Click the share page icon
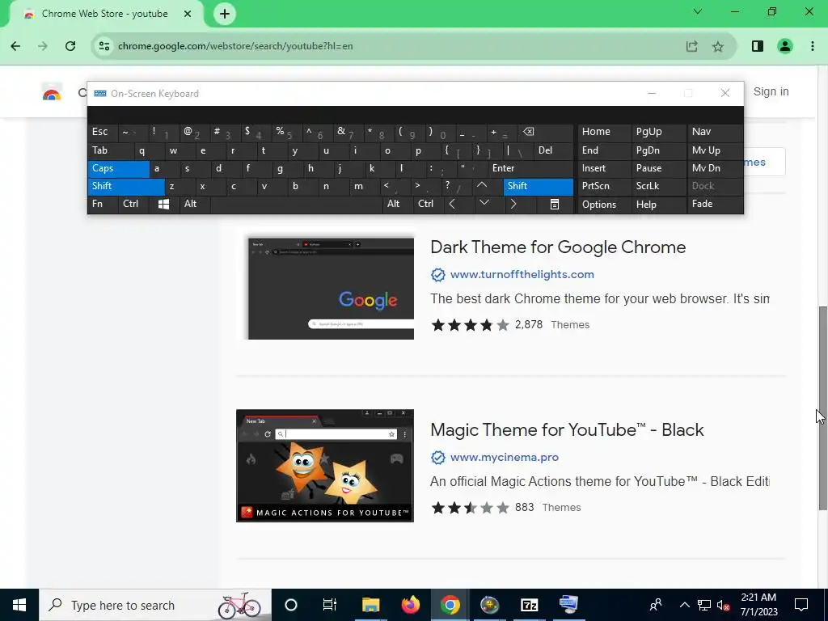 (x=692, y=46)
